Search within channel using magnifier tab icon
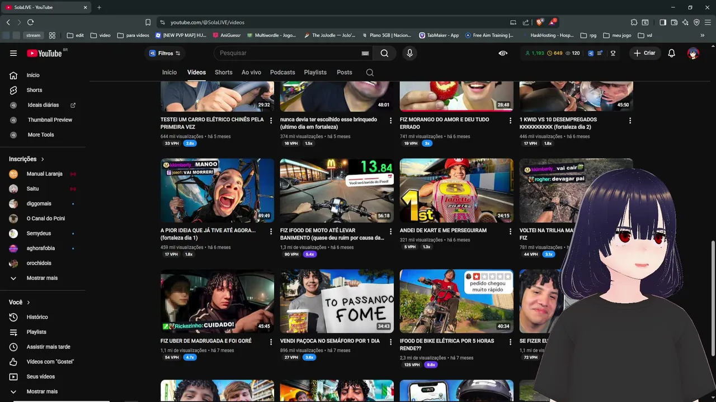Image resolution: width=716 pixels, height=402 pixels. [370, 73]
